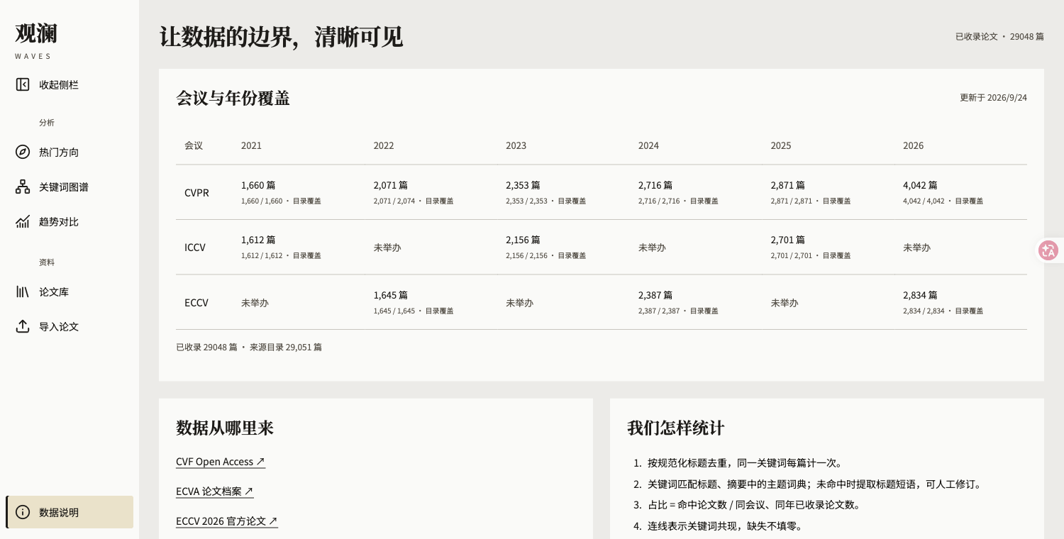Switch to 趋势对比 view
1064x539 pixels.
[x=70, y=222]
